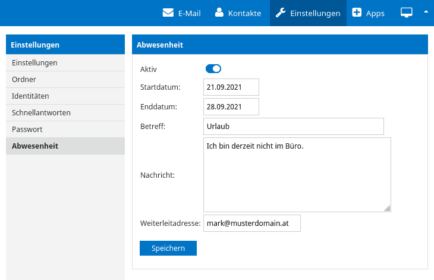Viewport: 434px width, 280px height.
Task: Click the person Kontakte icon
Action: point(219,12)
